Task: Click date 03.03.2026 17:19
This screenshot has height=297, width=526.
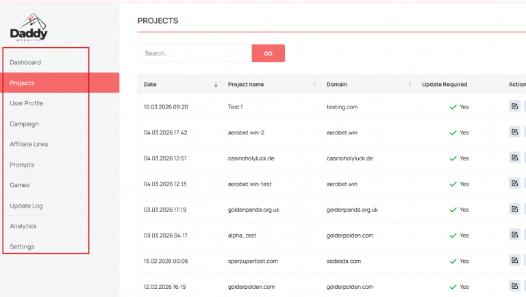Action: 164,210
